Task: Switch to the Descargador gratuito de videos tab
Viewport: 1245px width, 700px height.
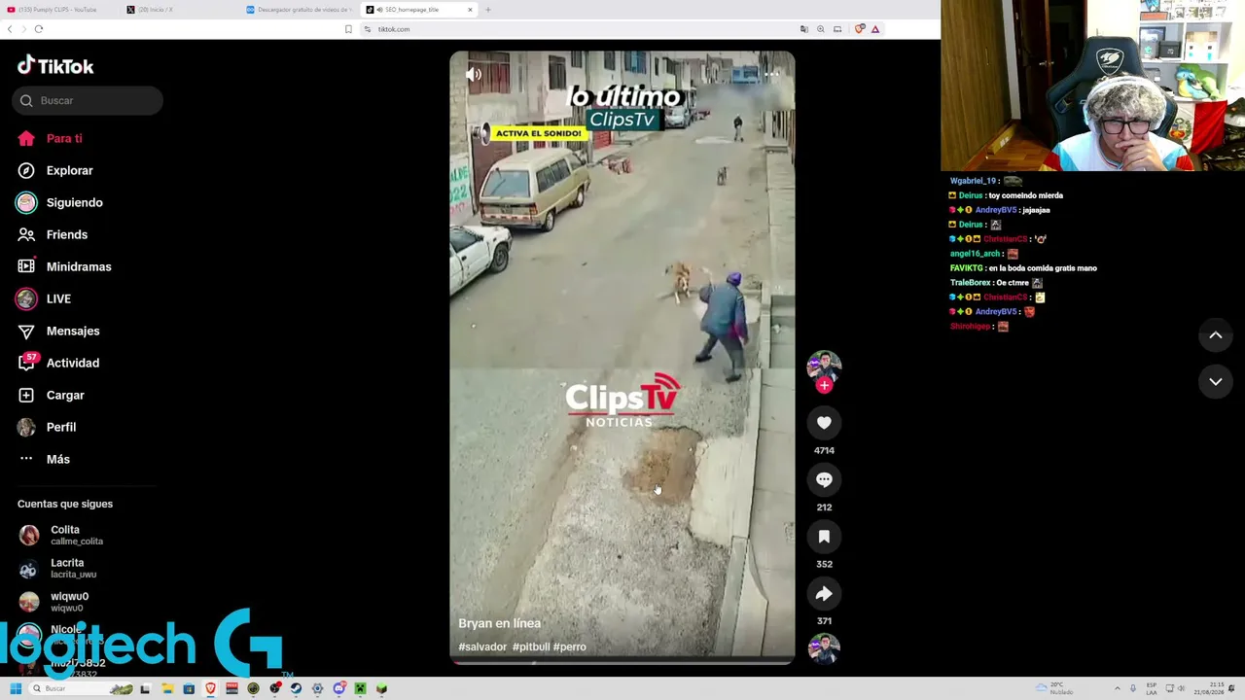Action: 299,10
